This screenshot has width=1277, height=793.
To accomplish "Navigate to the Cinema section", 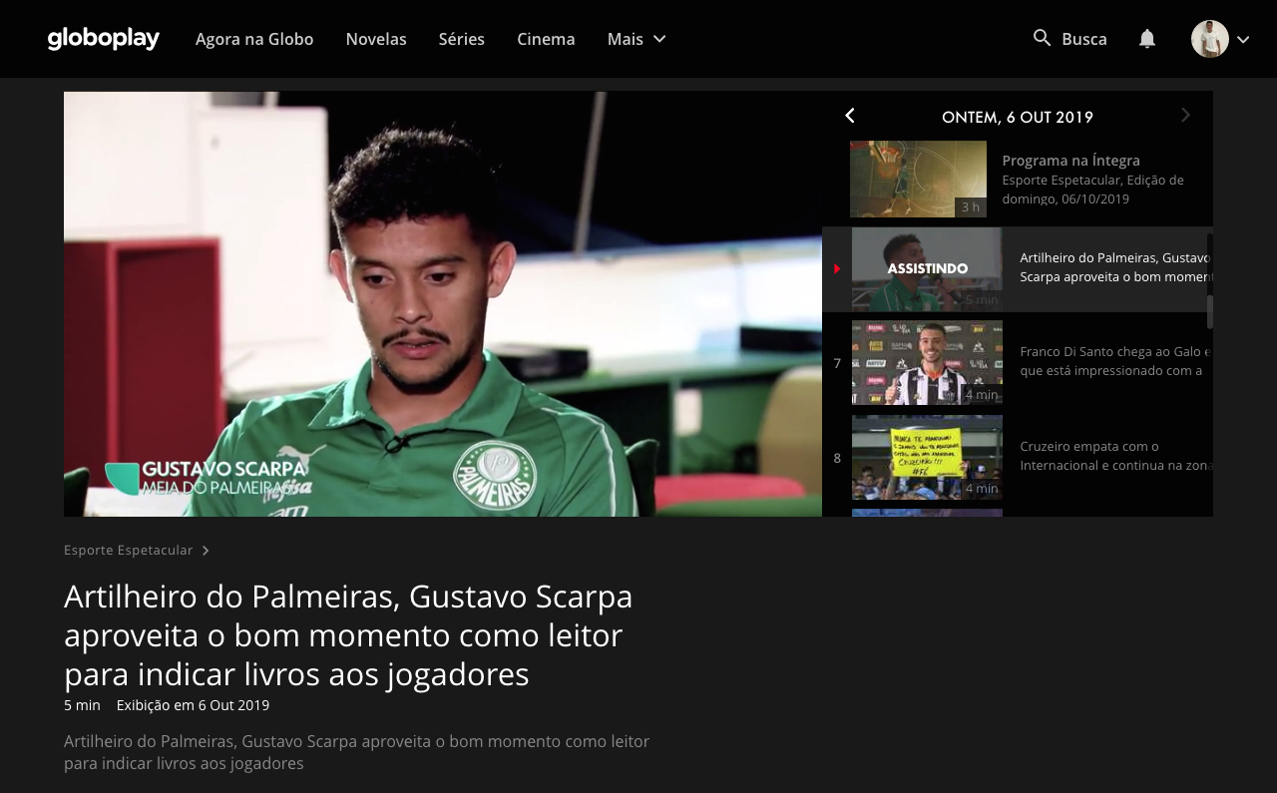I will 546,39.
